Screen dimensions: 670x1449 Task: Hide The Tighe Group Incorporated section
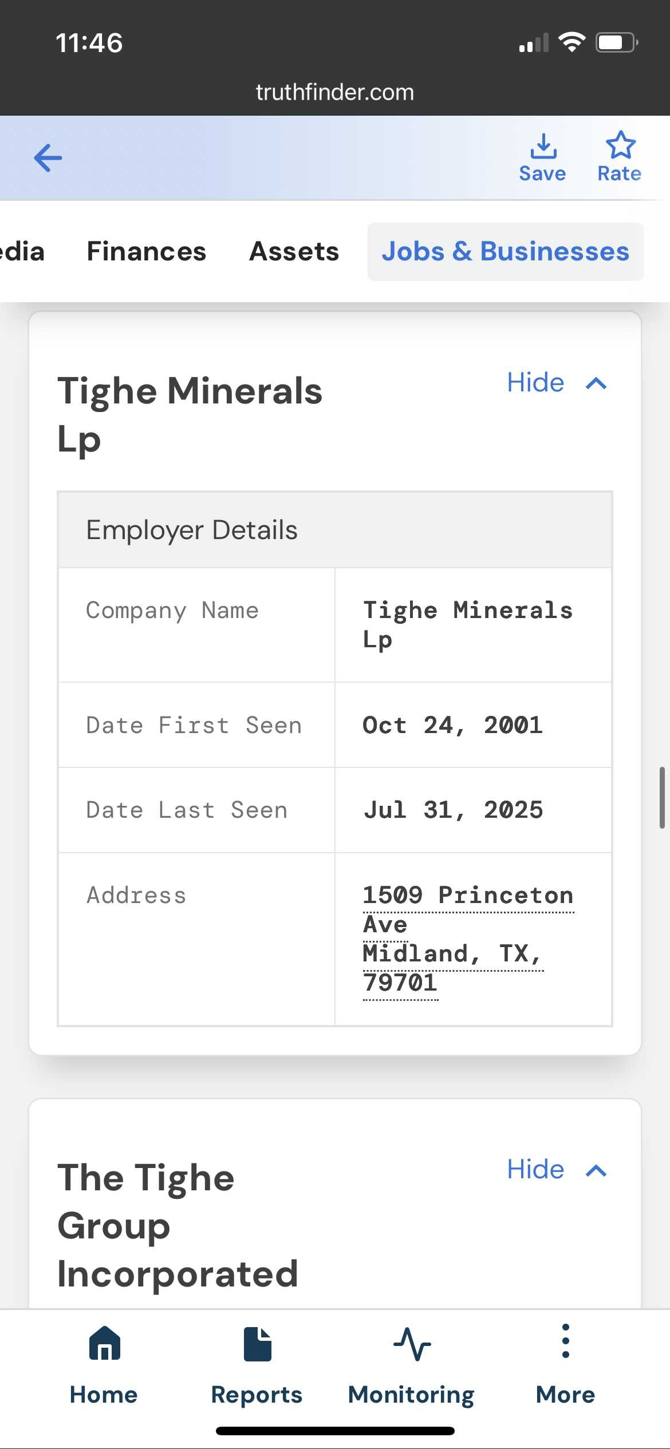click(535, 1170)
